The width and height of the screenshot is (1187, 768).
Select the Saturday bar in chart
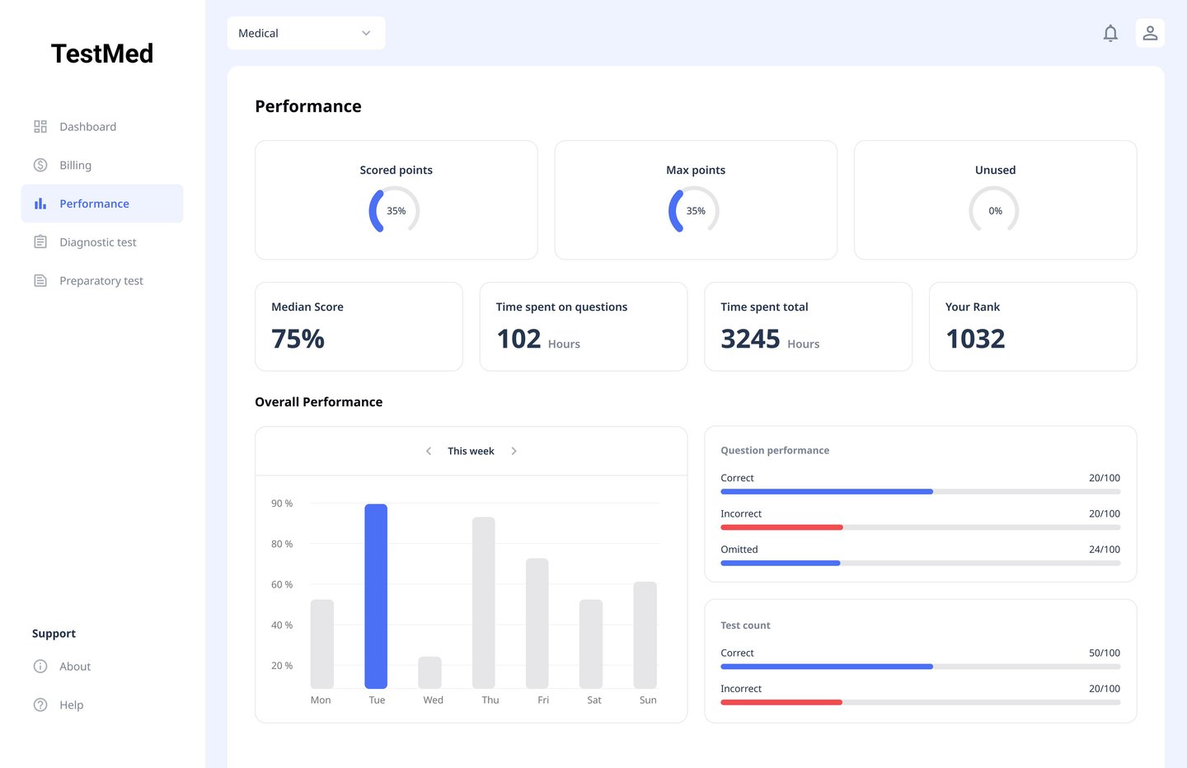591,644
